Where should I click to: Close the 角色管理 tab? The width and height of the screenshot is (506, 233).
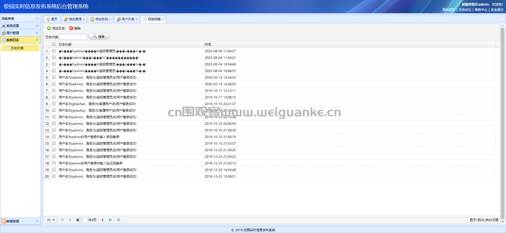click(x=84, y=19)
